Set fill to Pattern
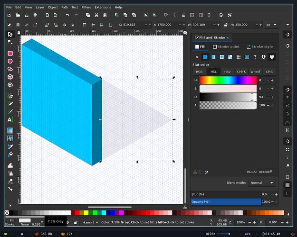The height and width of the screenshot is (237, 297). point(239,57)
